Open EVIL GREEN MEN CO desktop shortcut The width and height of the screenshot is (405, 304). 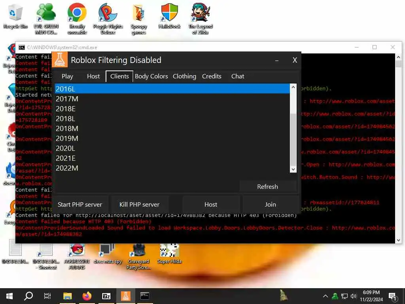tap(46, 19)
